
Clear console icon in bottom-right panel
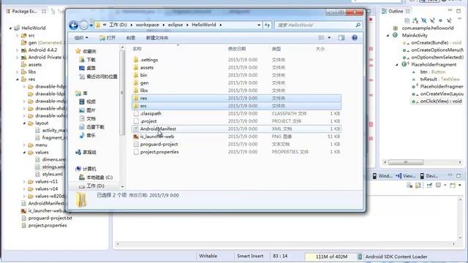pos(409,185)
